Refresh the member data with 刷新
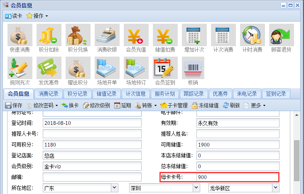This screenshot has width=304, height=194. click(231, 105)
